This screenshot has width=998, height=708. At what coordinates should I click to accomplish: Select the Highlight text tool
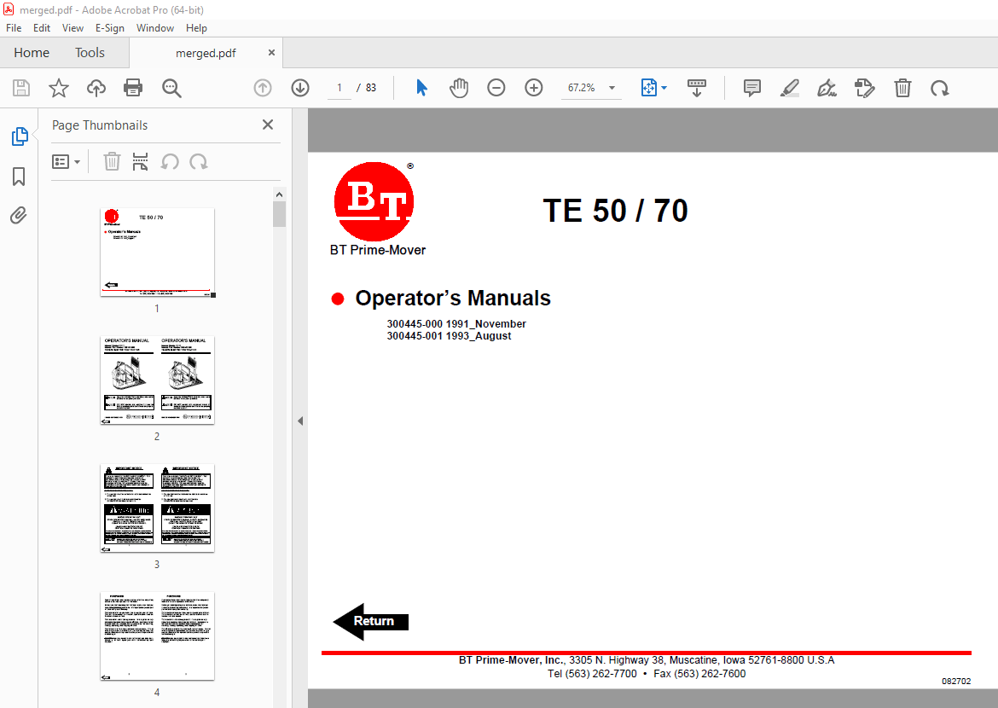tap(789, 88)
